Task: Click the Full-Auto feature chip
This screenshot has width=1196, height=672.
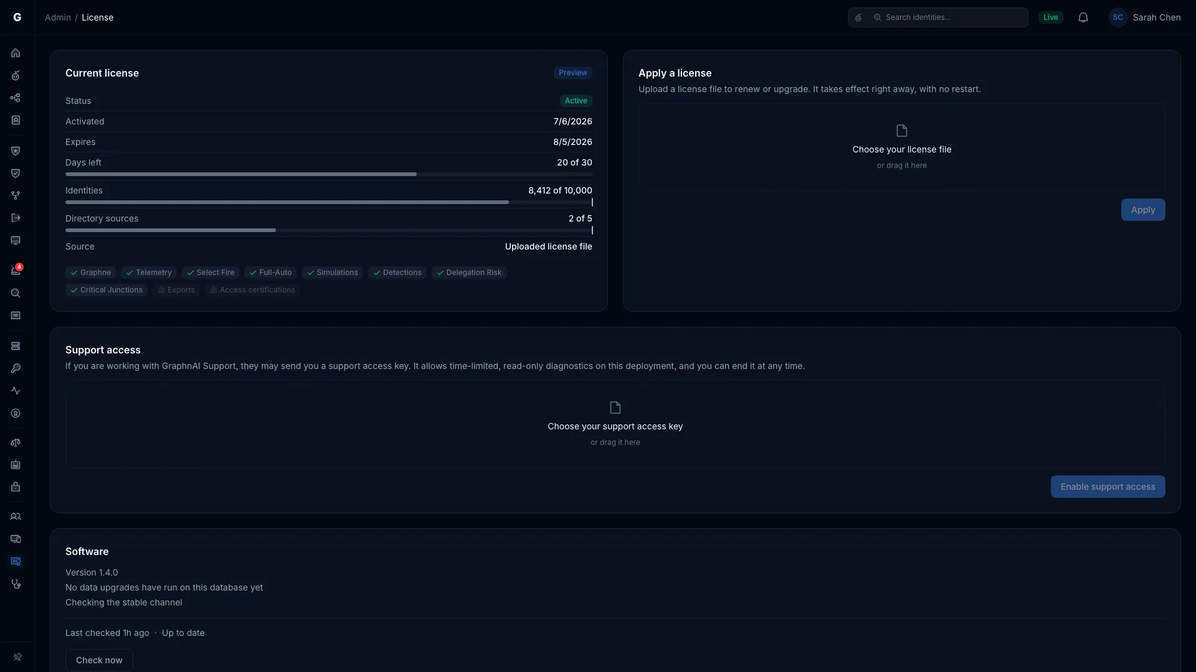Action: coord(270,273)
